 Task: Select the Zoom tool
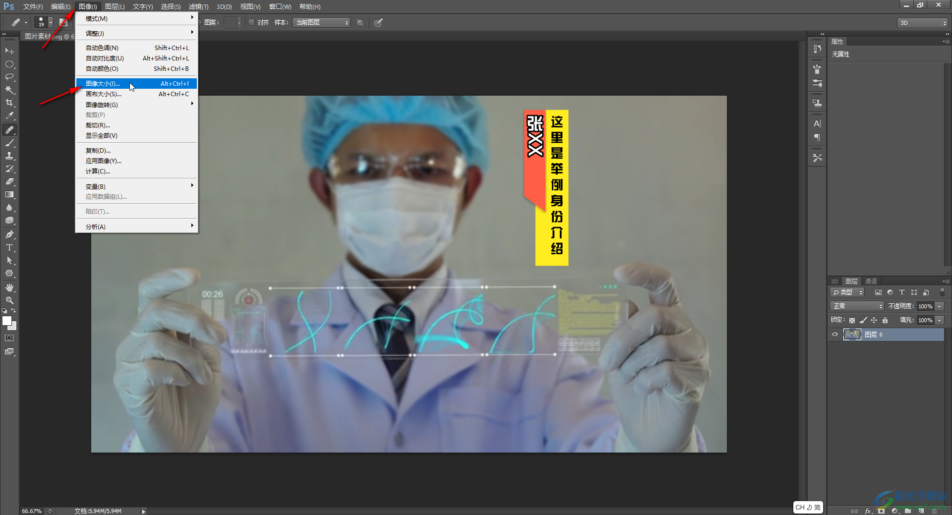pos(9,300)
